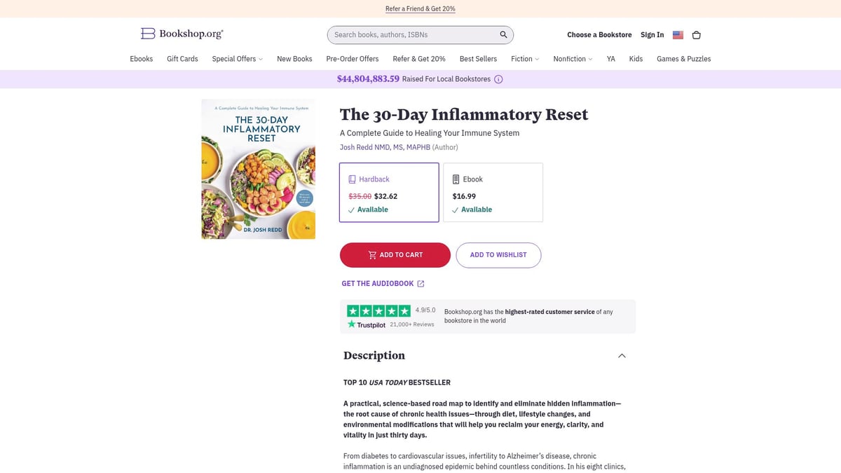
Task: Select the Hardback format option
Action: 389,192
